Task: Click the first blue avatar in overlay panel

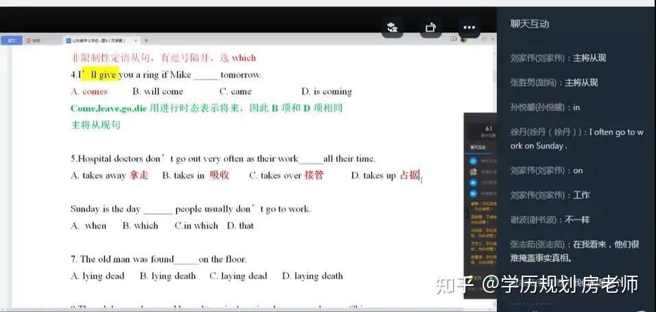Action: 473,161
